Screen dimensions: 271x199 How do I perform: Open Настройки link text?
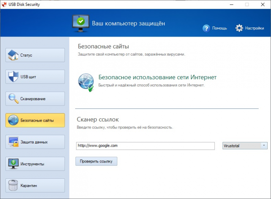click(x=255, y=28)
